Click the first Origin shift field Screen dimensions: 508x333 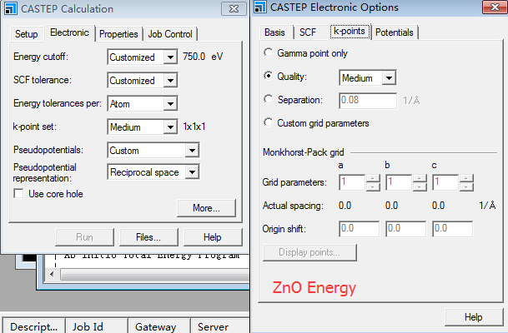coord(359,229)
